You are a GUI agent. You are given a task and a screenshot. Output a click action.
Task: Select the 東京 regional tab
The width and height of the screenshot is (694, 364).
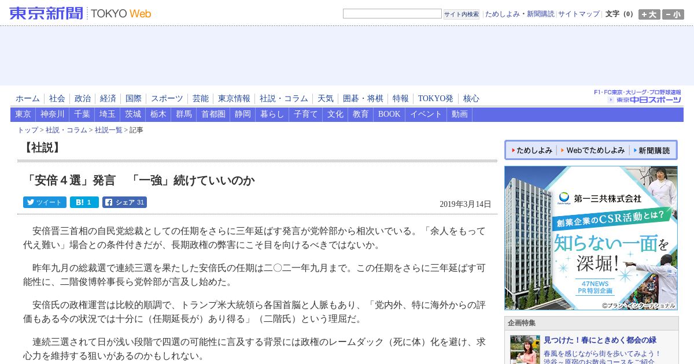(x=23, y=114)
